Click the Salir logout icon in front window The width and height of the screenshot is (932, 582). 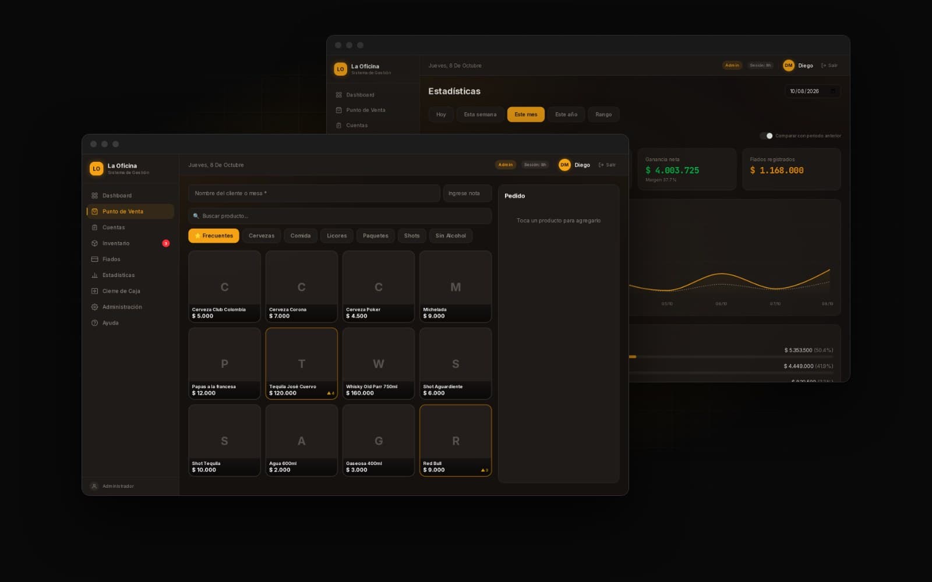point(601,165)
